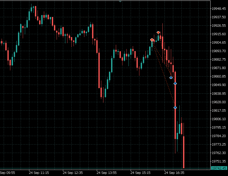Click the lower red sell arrow near 19904.65
The height and width of the screenshot is (176, 228).
152,40
